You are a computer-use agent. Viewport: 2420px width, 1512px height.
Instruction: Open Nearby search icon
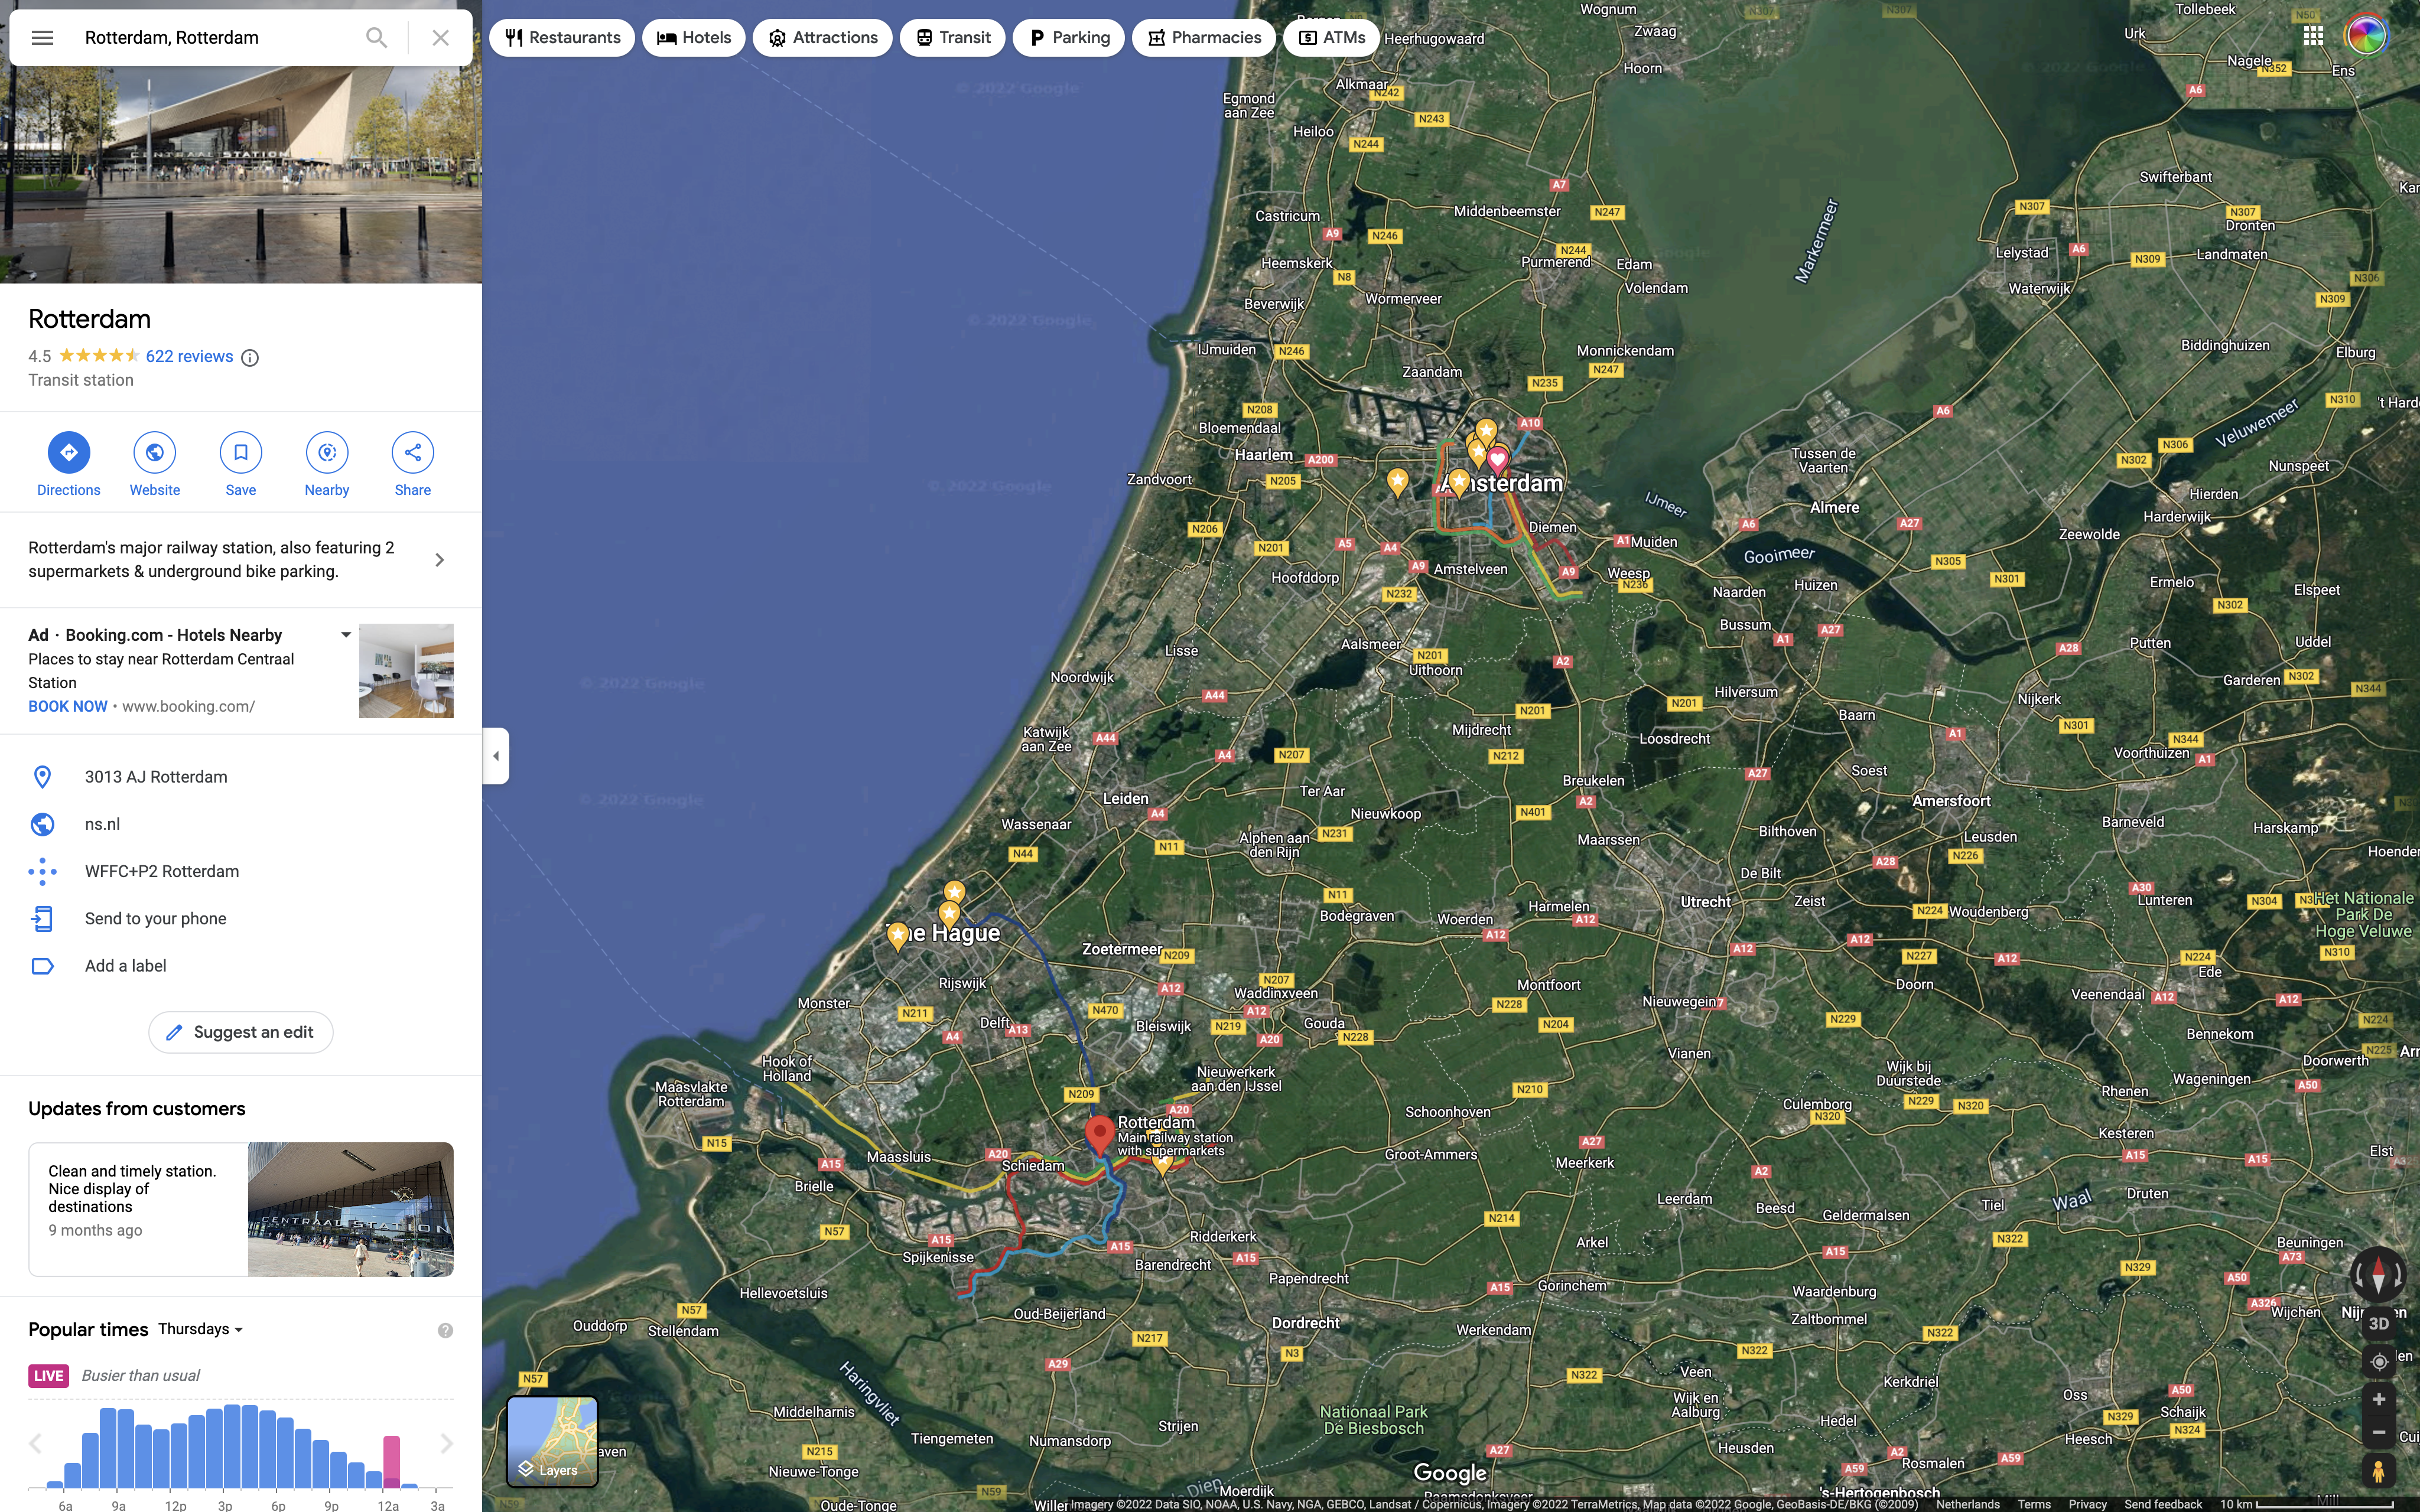pos(327,453)
